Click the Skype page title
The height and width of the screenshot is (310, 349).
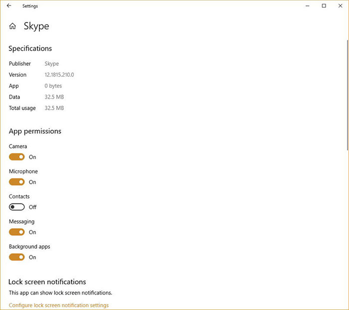tap(36, 26)
